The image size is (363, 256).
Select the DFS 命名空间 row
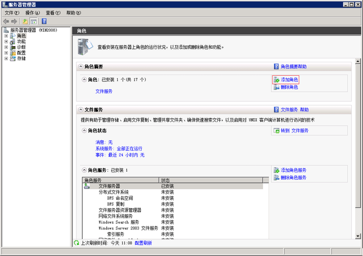(x=173, y=198)
